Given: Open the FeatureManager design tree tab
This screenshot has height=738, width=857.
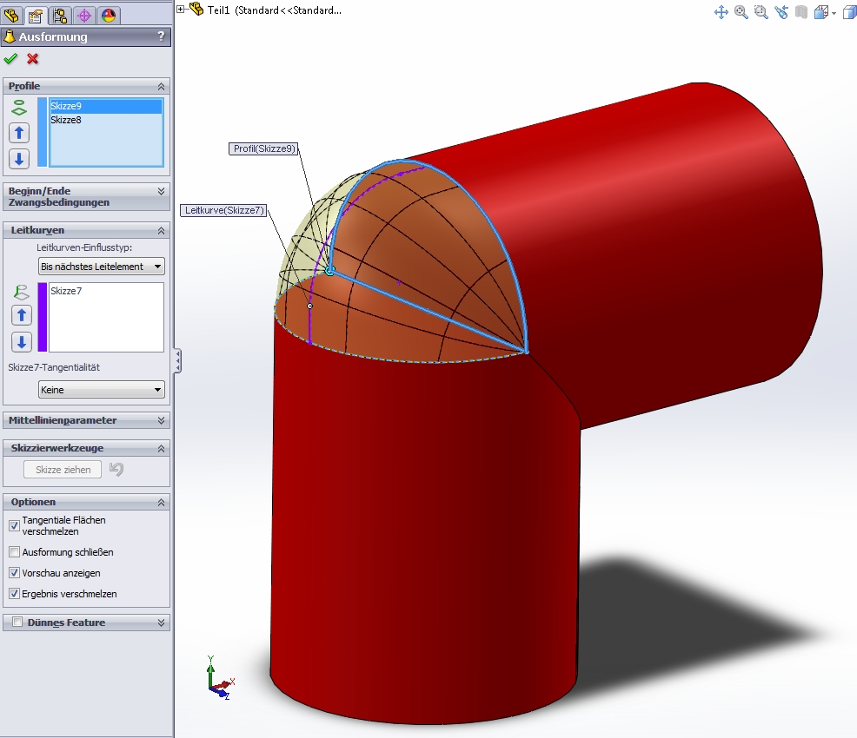Looking at the screenshot, I should tap(11, 15).
